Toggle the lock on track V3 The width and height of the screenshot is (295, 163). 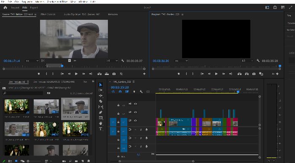tap(118, 105)
